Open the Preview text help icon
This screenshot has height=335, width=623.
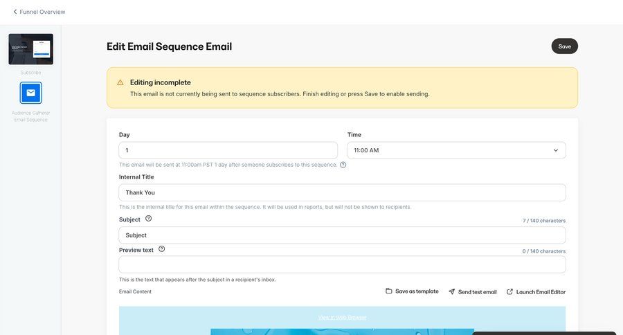[x=162, y=249]
